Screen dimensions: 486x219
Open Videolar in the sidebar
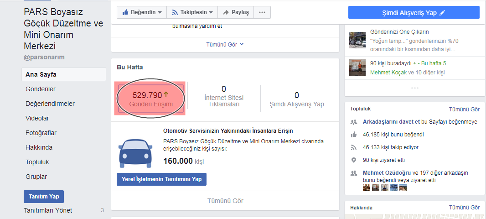(37, 118)
